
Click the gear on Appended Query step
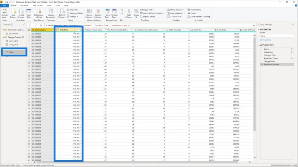[292, 58]
